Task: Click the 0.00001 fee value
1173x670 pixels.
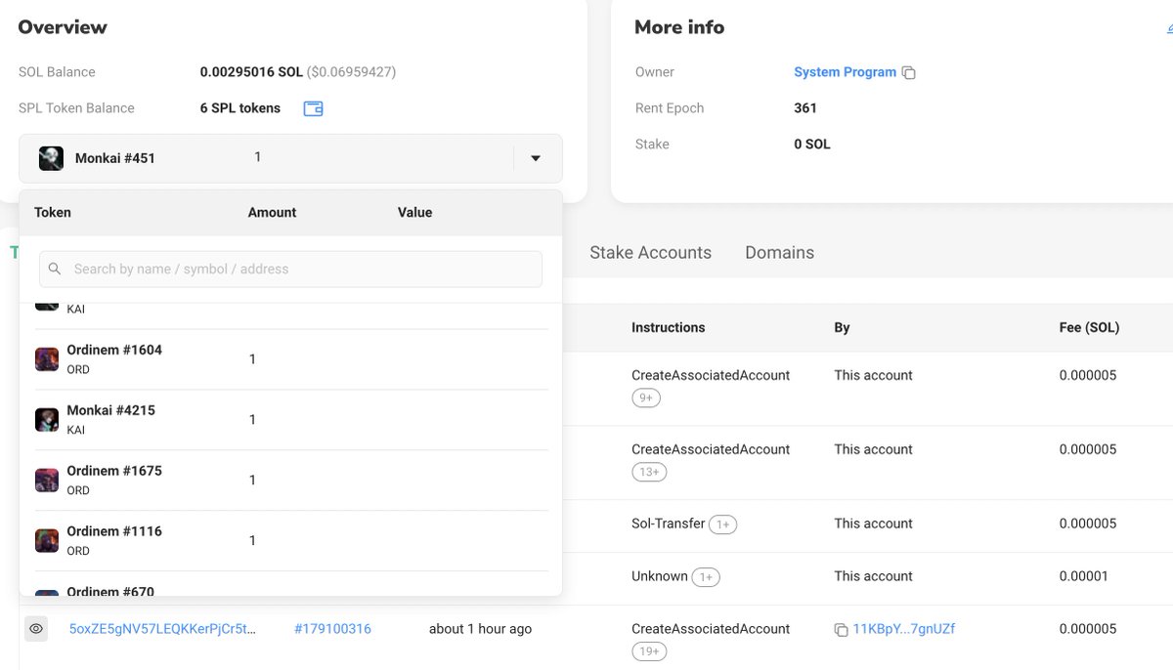Action: tap(1084, 576)
